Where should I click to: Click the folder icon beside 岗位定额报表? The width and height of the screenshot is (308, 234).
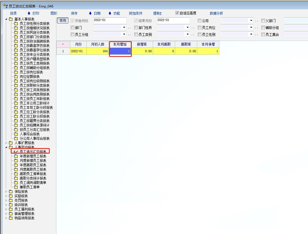pyautogui.click(x=16, y=77)
